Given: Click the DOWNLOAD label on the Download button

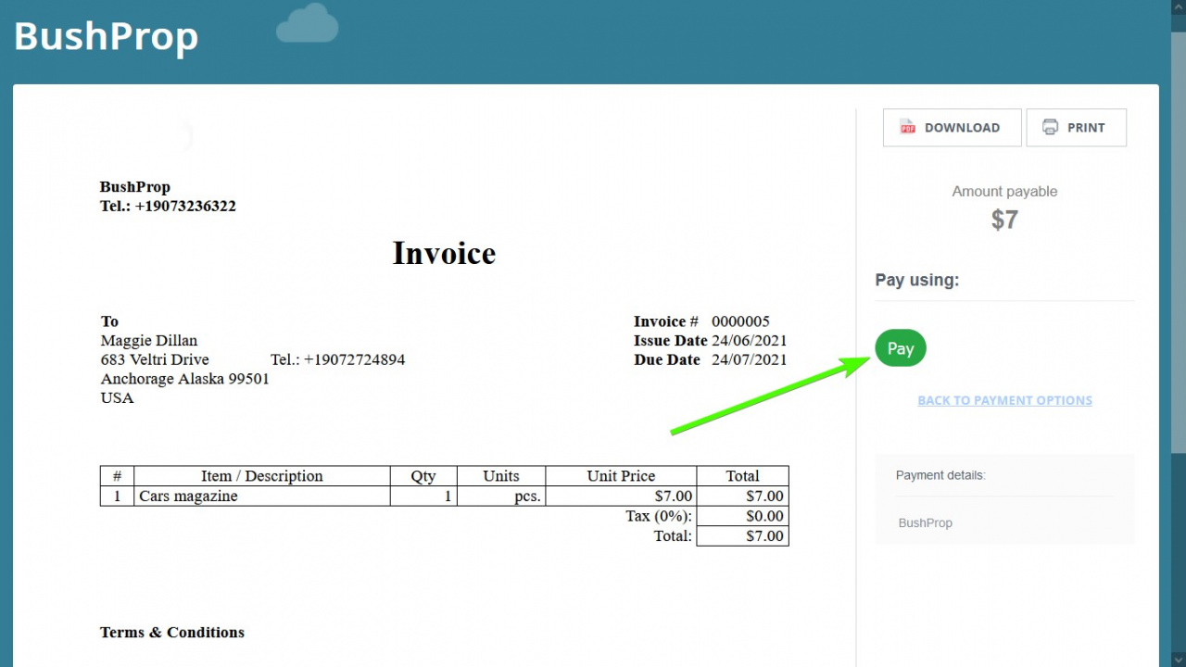Looking at the screenshot, I should [962, 128].
